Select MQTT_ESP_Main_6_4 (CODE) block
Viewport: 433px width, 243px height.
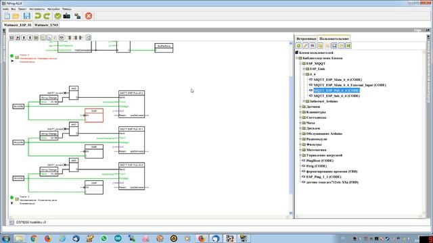click(x=338, y=80)
